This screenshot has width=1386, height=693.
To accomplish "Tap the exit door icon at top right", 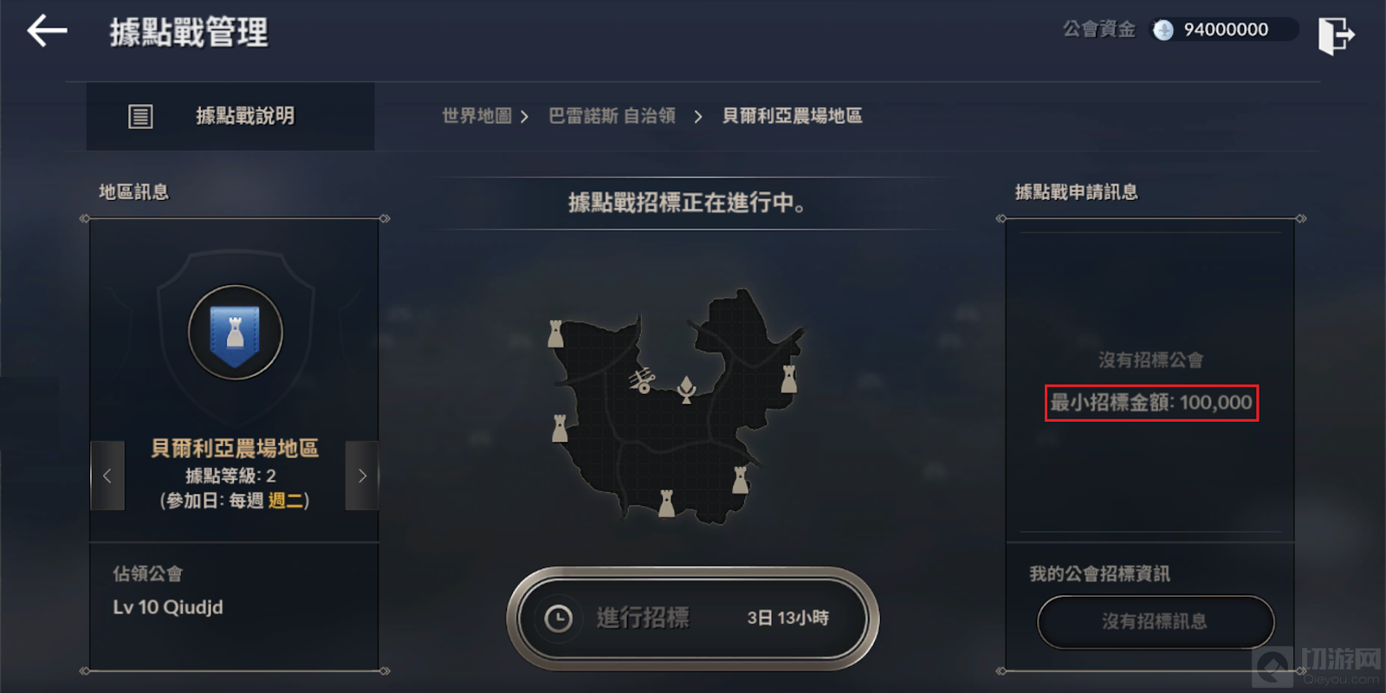I will point(1336,35).
